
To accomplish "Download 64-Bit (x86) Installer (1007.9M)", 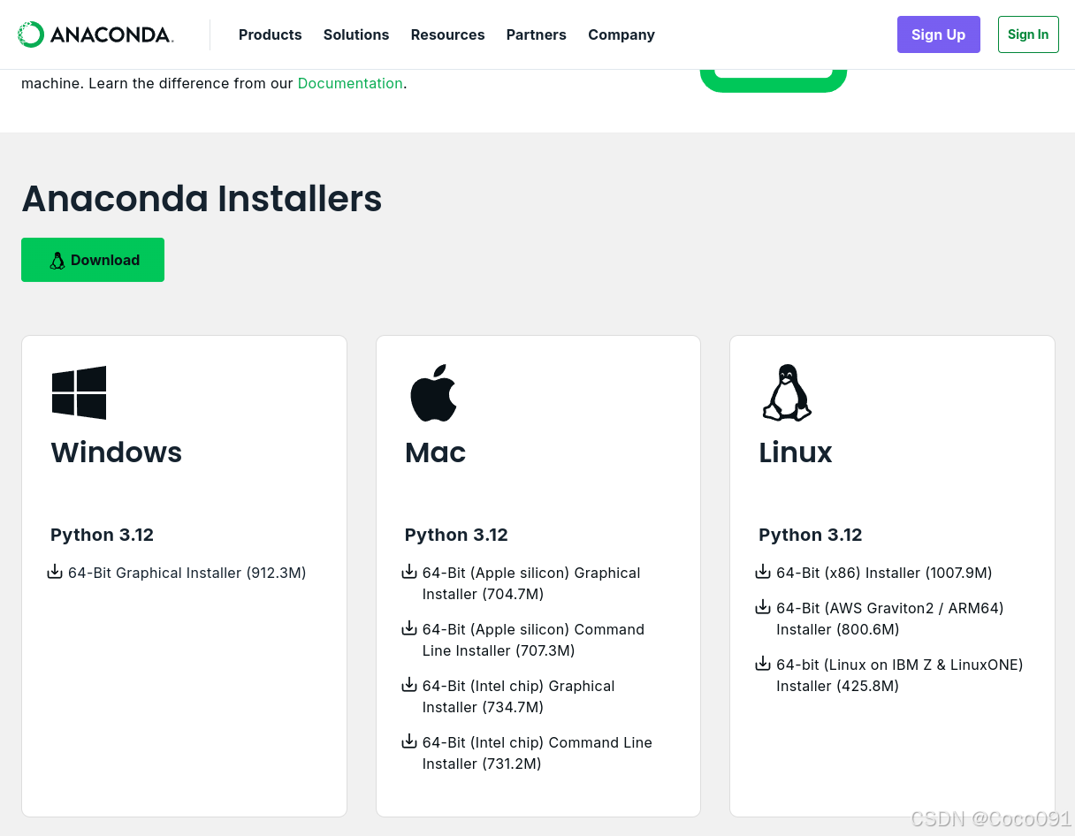I will (x=884, y=573).
